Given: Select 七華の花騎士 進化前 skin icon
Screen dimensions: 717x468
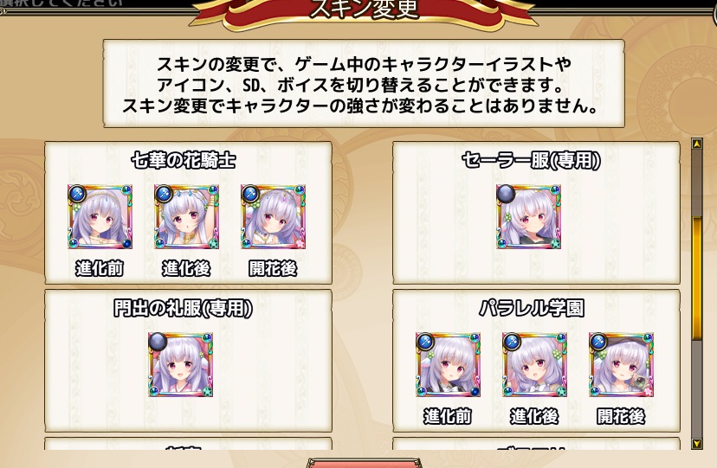Looking at the screenshot, I should [100, 216].
